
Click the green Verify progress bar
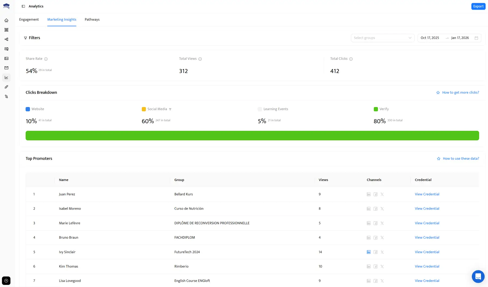pos(252,135)
